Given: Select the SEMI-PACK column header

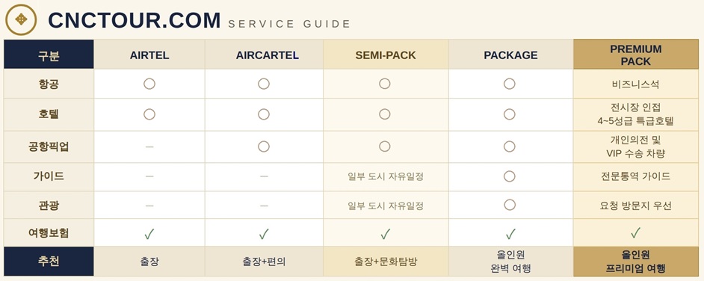Looking at the screenshot, I should click(x=386, y=55).
